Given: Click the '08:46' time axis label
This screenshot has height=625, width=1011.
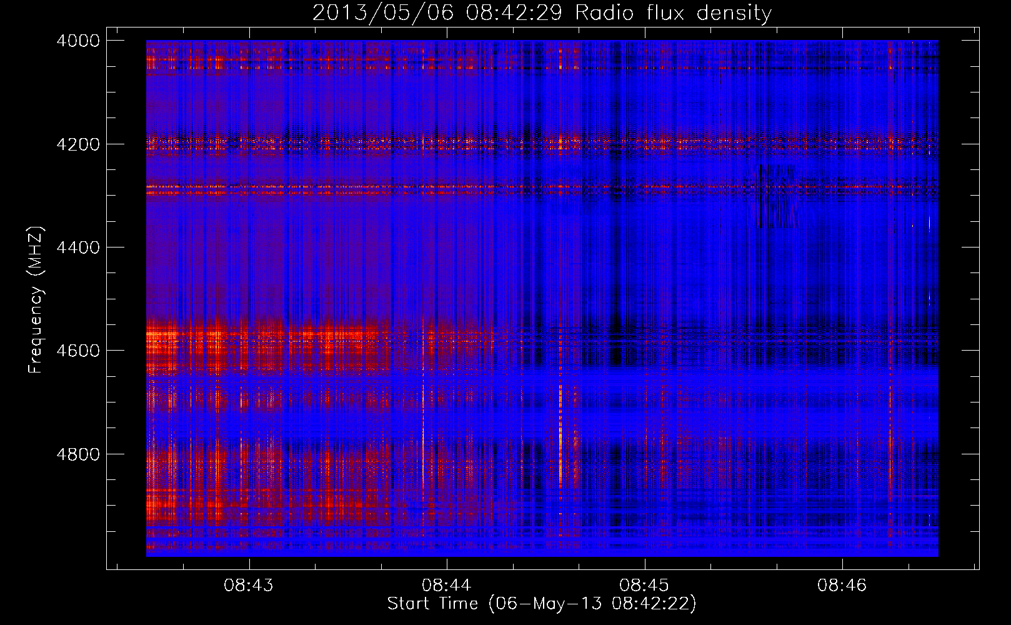Looking at the screenshot, I should pyautogui.click(x=842, y=586).
